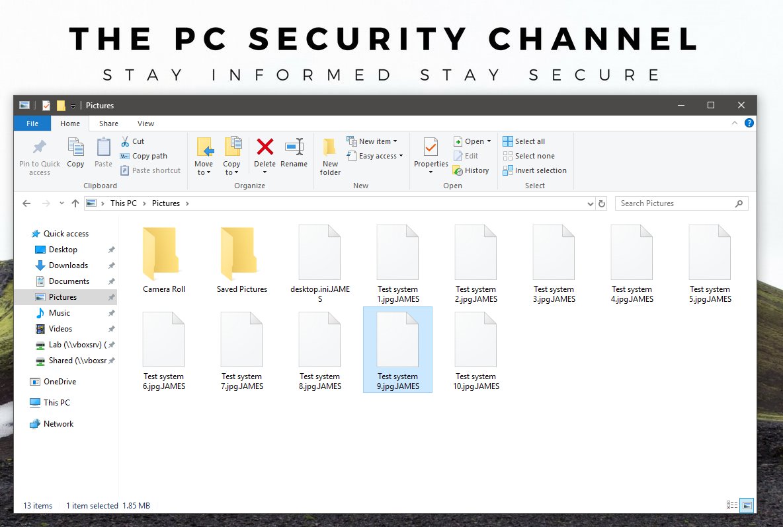Image resolution: width=783 pixels, height=527 pixels.
Task: Open the recent locations dropdown arrow
Action: tap(62, 203)
